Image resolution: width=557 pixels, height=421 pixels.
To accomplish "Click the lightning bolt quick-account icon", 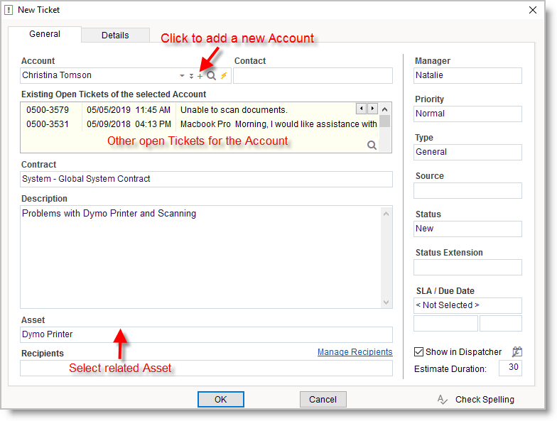I will coord(223,76).
